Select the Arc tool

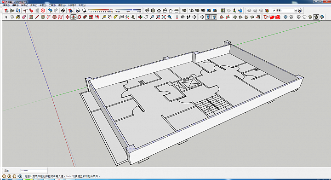49,17
